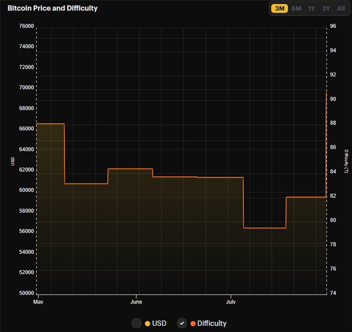Image resolution: width=352 pixels, height=332 pixels.
Task: Click the May label on the x-axis
Action: pos(38,302)
